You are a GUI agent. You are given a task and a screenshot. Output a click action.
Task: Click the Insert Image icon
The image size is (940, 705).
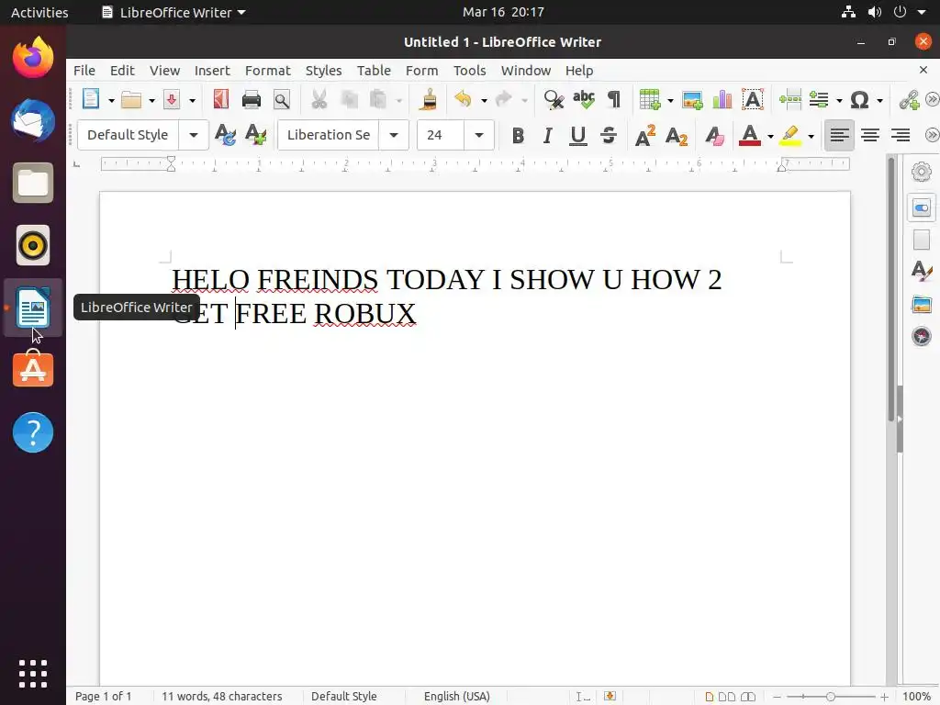coord(692,99)
